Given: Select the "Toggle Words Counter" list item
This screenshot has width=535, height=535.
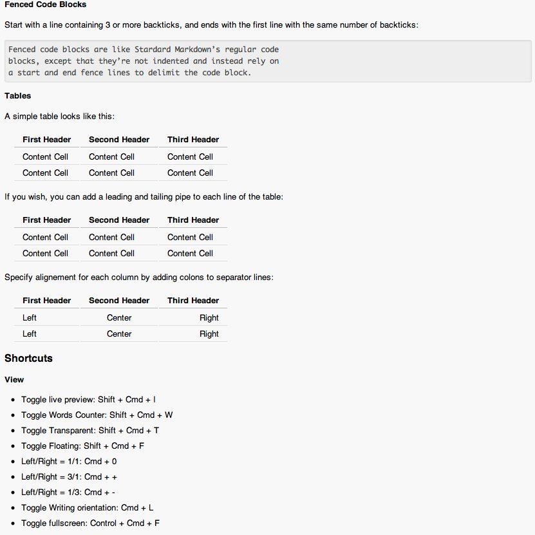Looking at the screenshot, I should [x=97, y=415].
